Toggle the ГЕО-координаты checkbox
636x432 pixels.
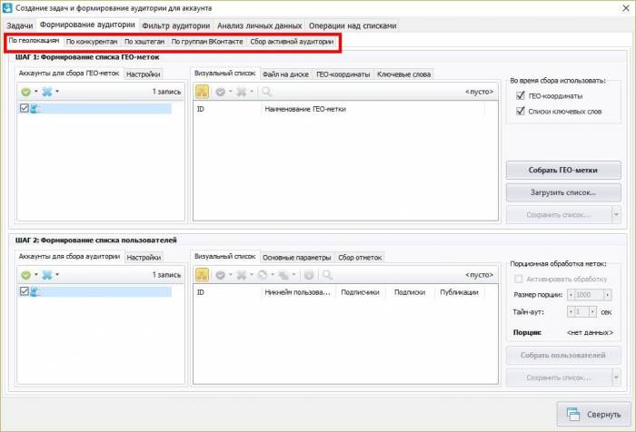pos(521,95)
